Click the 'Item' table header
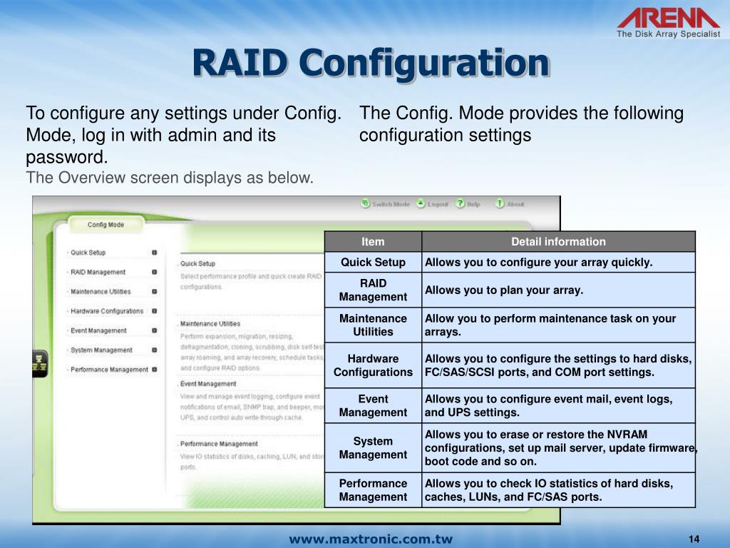Image resolution: width=730 pixels, height=548 pixels. (373, 241)
